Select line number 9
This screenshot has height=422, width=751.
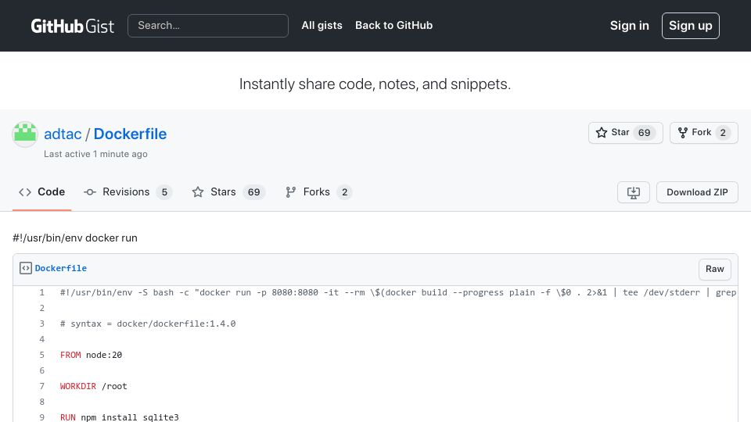41,417
